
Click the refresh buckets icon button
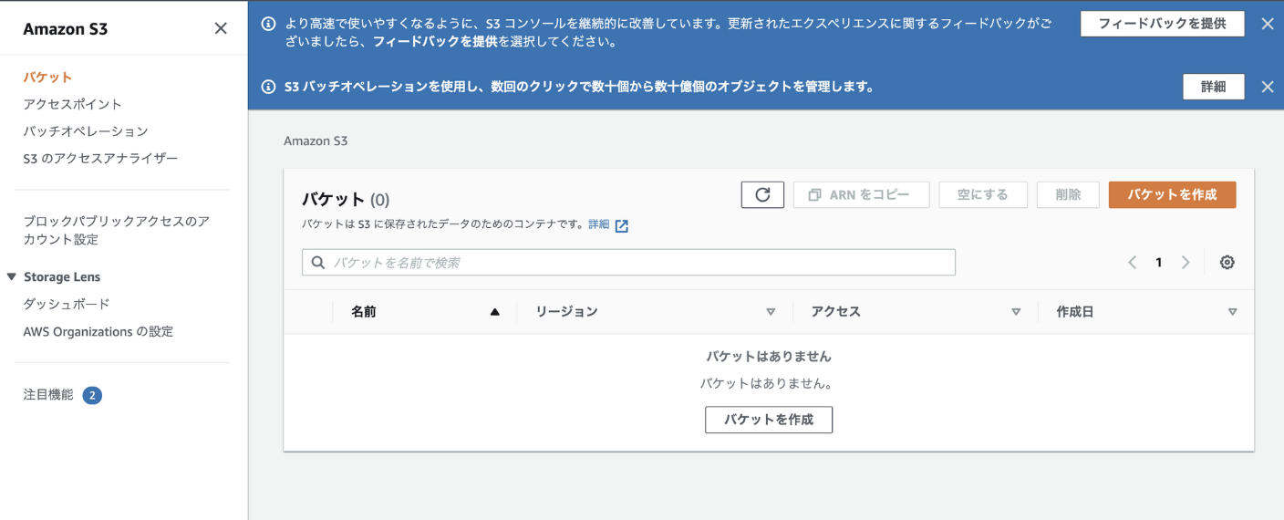tap(762, 194)
